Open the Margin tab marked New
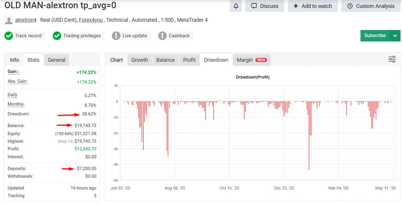 pos(252,60)
